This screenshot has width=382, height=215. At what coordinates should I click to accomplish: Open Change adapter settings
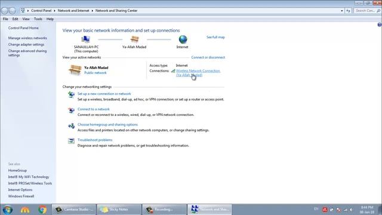pyautogui.click(x=26, y=45)
